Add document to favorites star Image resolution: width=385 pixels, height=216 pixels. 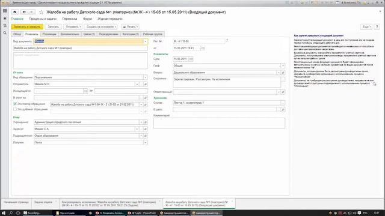tap(42, 12)
